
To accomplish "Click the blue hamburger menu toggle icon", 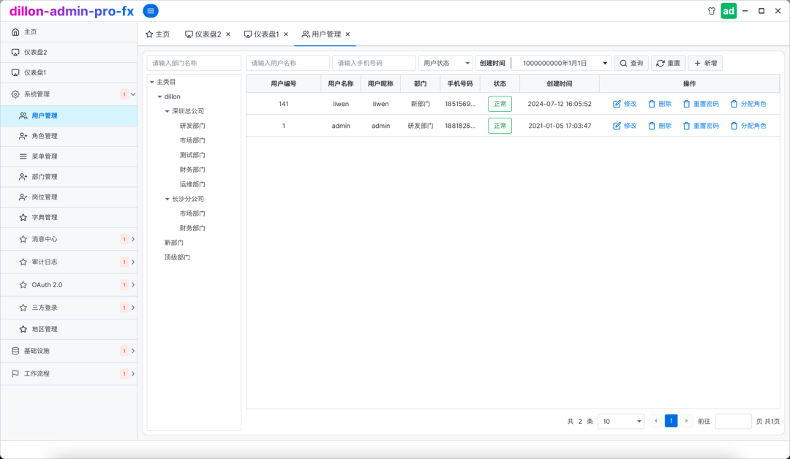I will (x=151, y=11).
